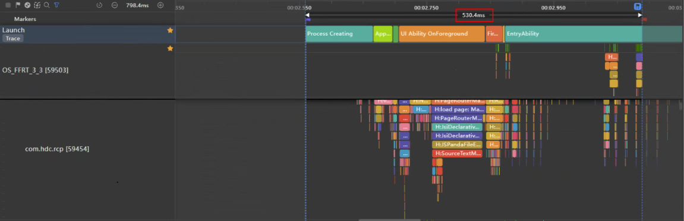Click the blue bookmark marker on the ruler

tap(638, 7)
